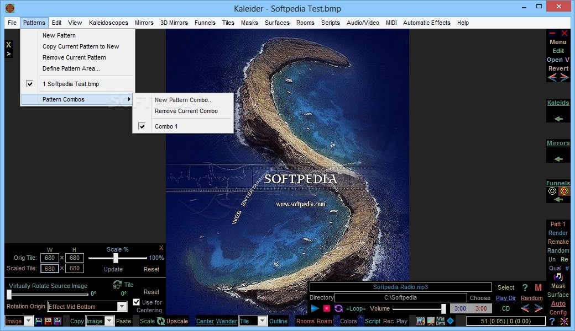The image size is (575, 331).
Task: Stop audio with the pink stop button
Action: 327,308
